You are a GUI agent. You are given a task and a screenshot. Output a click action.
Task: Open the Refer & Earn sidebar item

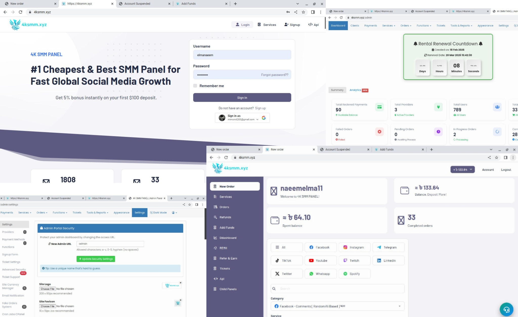[x=228, y=258]
